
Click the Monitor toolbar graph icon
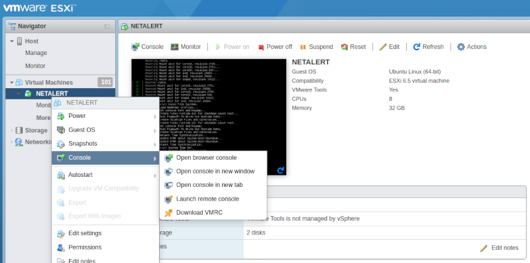pos(174,46)
